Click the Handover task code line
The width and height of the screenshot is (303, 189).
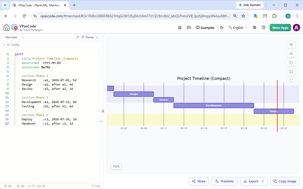click(x=47, y=124)
